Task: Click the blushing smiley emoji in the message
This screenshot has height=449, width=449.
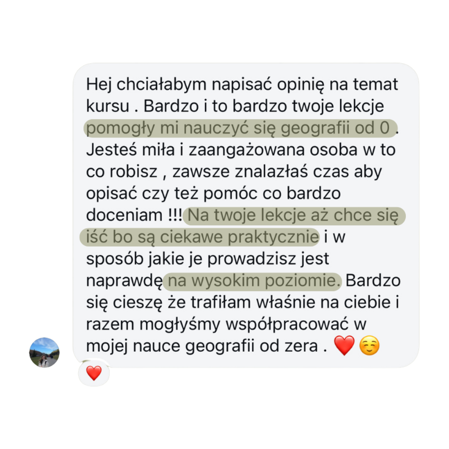Action: tap(370, 345)
